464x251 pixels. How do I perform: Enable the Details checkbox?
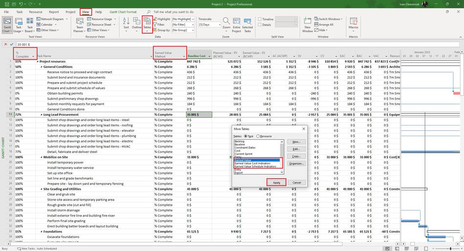pos(260,24)
